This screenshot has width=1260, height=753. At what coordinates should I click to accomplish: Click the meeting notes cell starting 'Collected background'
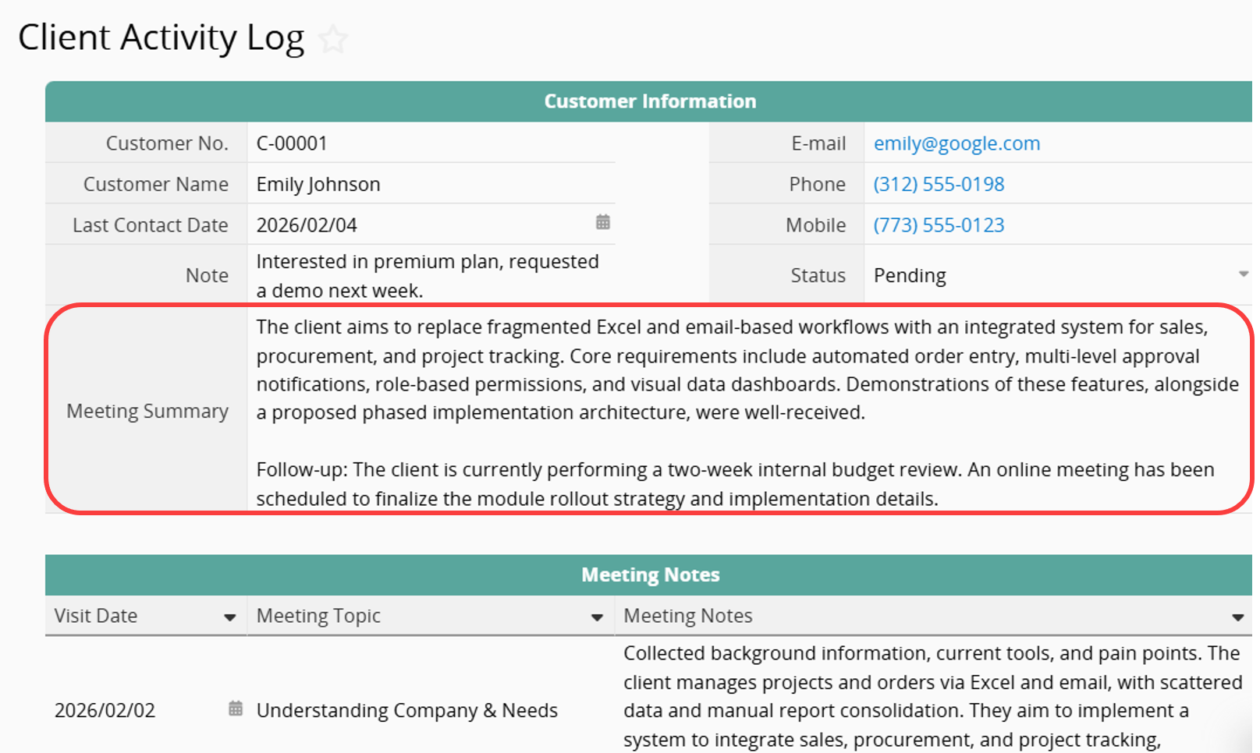pyautogui.click(x=932, y=696)
